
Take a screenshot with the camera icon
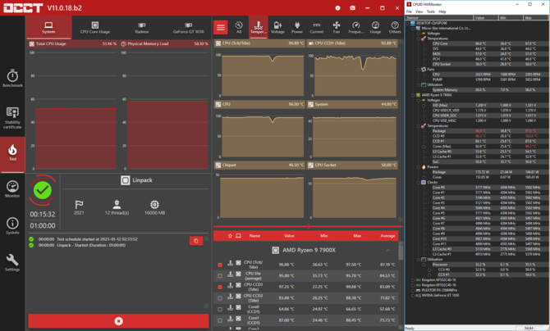click(352, 7)
